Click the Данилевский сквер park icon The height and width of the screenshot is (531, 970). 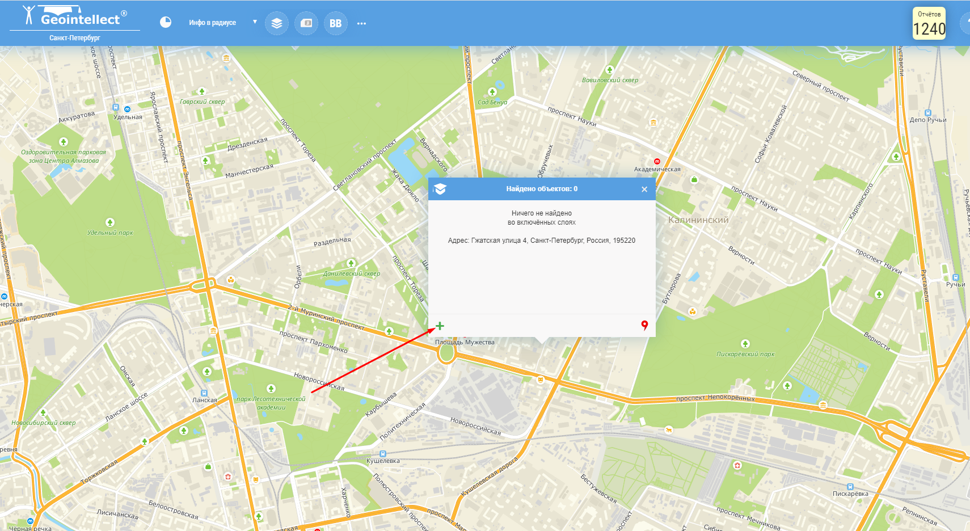[351, 263]
